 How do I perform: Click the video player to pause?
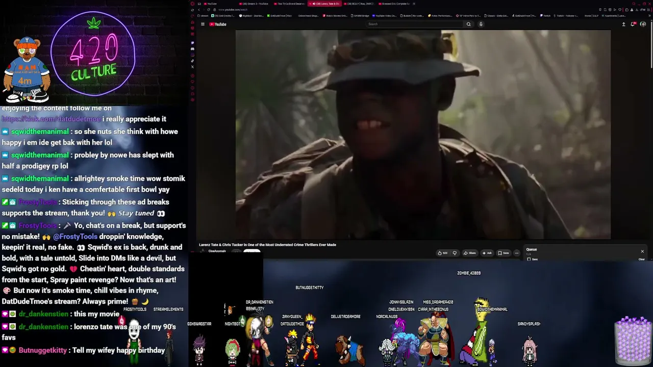(x=423, y=135)
